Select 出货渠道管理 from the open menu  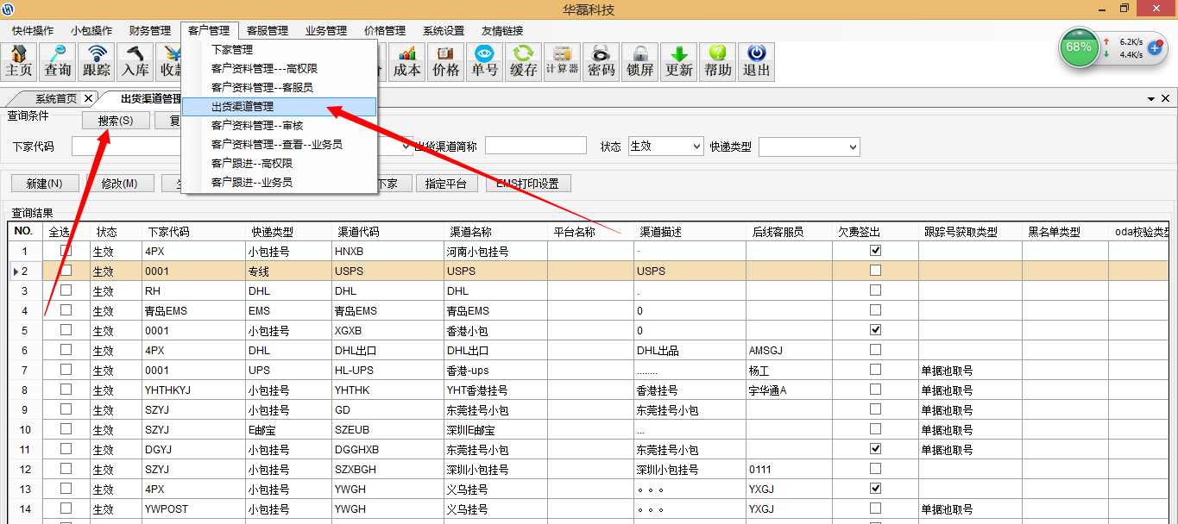pyautogui.click(x=243, y=107)
